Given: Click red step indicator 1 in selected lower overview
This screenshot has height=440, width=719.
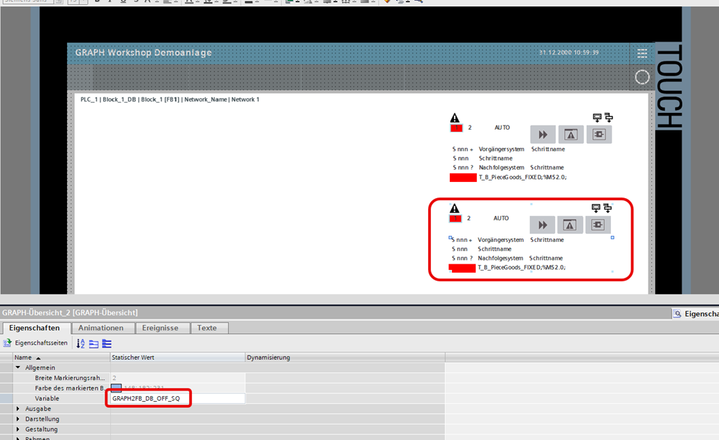Looking at the screenshot, I should click(455, 219).
